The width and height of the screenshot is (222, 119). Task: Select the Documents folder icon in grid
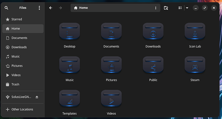111,31
